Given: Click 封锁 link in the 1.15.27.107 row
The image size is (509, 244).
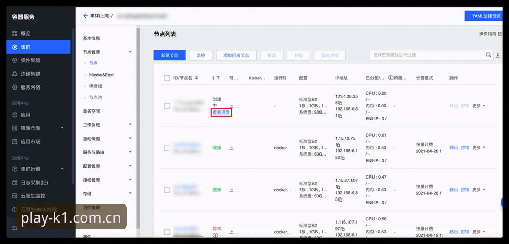Looking at the screenshot, I should click(465, 190).
